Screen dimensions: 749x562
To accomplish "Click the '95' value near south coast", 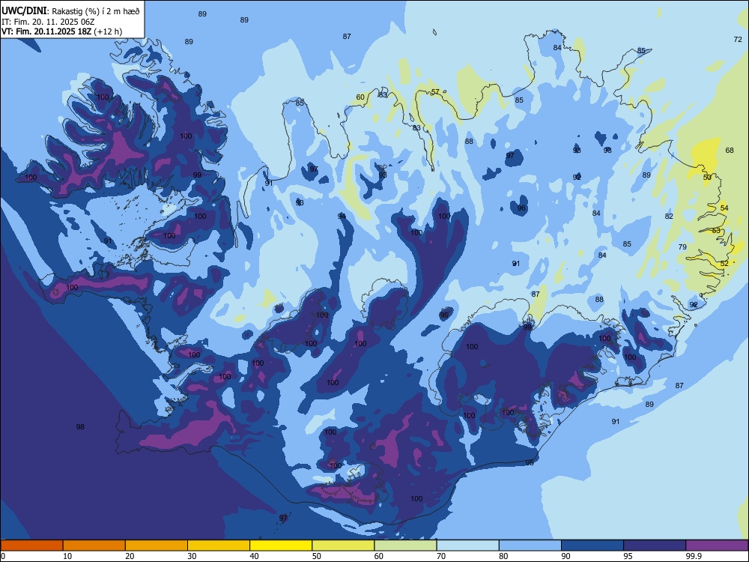I will point(530,462).
